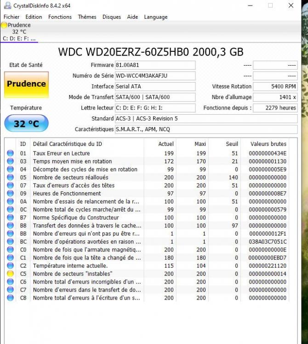
Task: Select row 'Taux Erreur en Lecture'
Action: tap(147, 153)
